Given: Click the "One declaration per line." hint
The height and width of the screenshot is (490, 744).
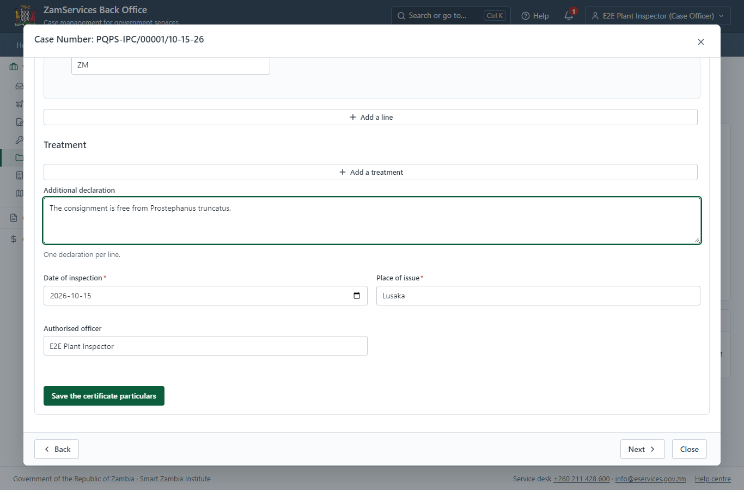Looking at the screenshot, I should 82,254.
